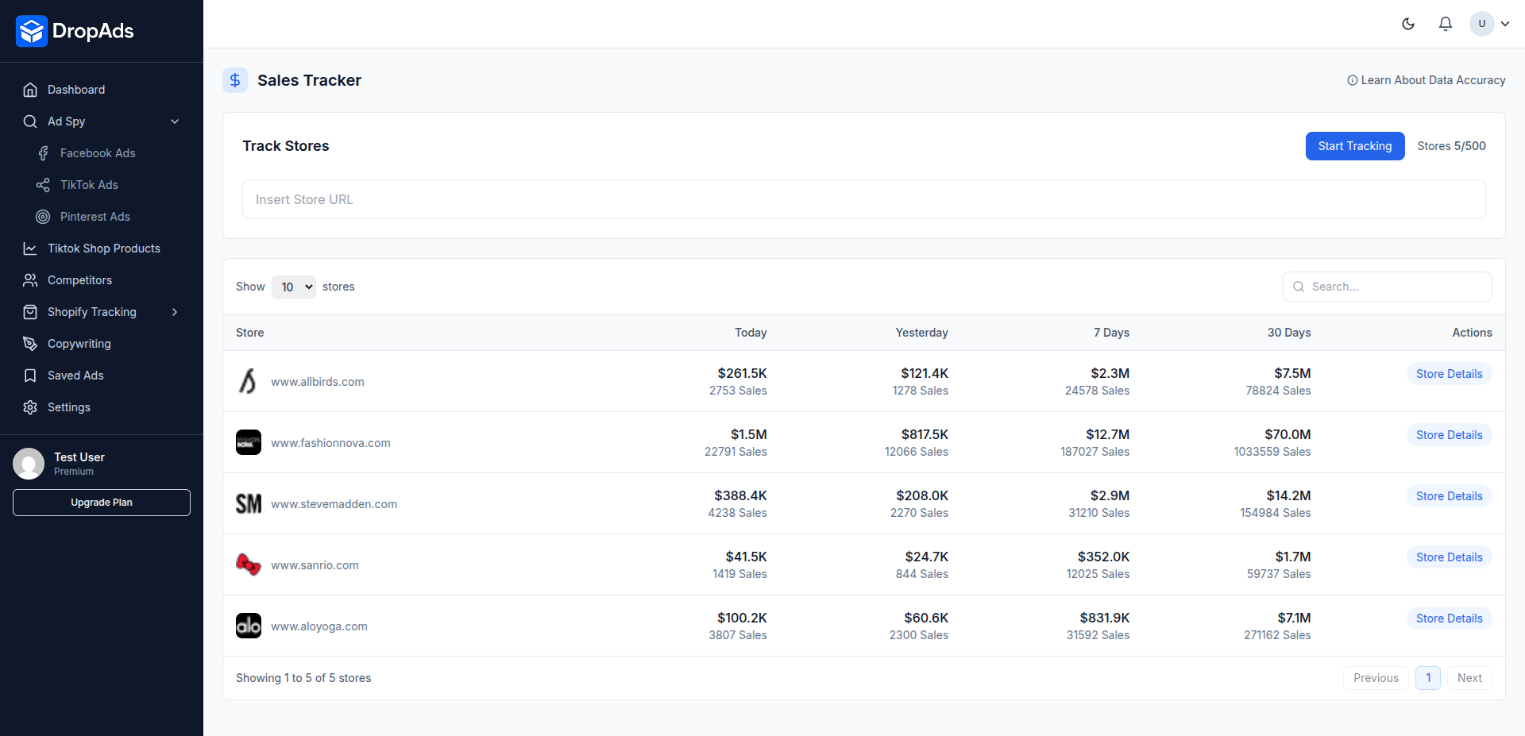Click the Test User profile avatar

29,464
